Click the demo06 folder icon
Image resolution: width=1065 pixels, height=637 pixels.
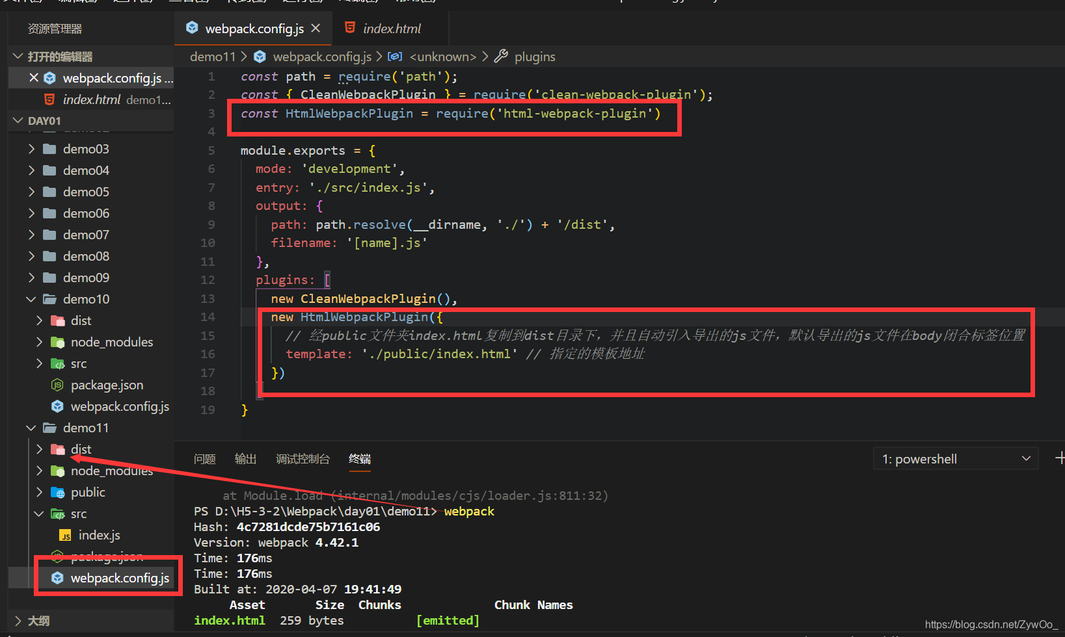pyautogui.click(x=49, y=213)
